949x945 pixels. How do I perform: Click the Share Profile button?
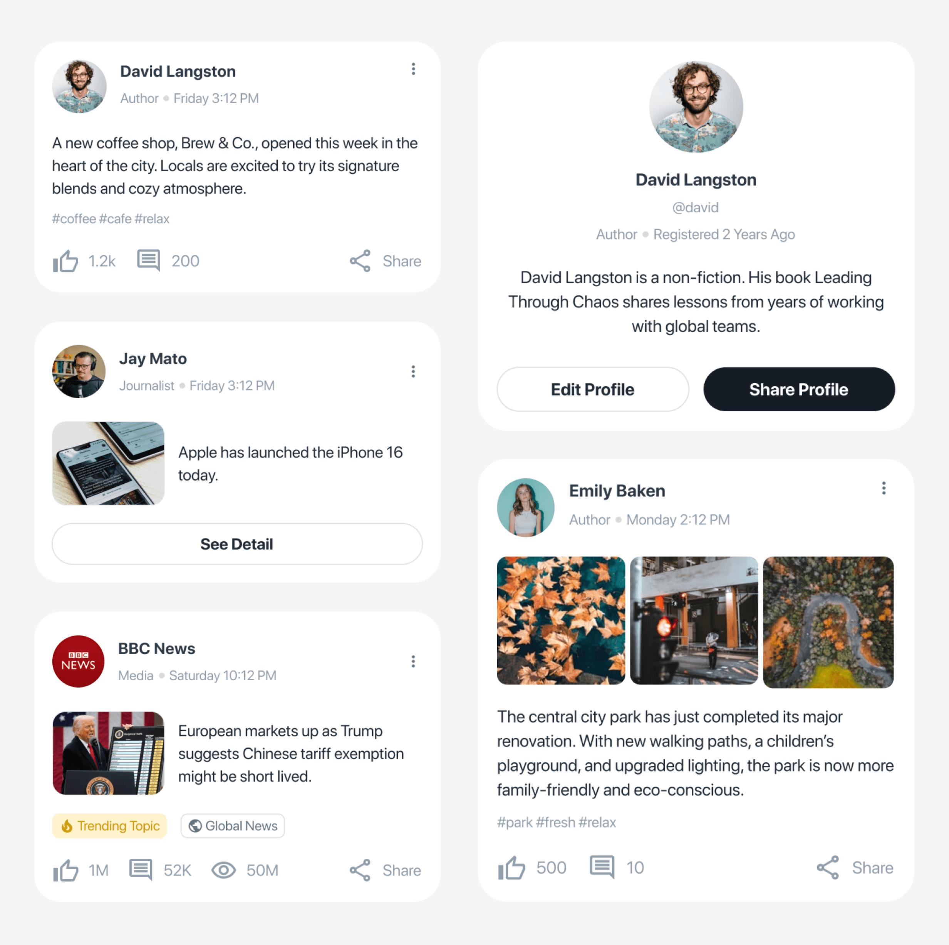[x=799, y=389]
